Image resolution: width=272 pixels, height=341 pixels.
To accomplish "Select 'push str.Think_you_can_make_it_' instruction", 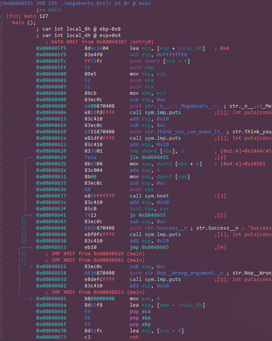I will point(177,131).
